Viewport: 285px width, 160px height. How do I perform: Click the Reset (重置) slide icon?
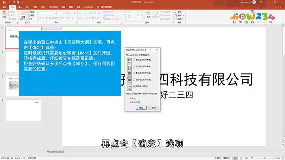29,15
